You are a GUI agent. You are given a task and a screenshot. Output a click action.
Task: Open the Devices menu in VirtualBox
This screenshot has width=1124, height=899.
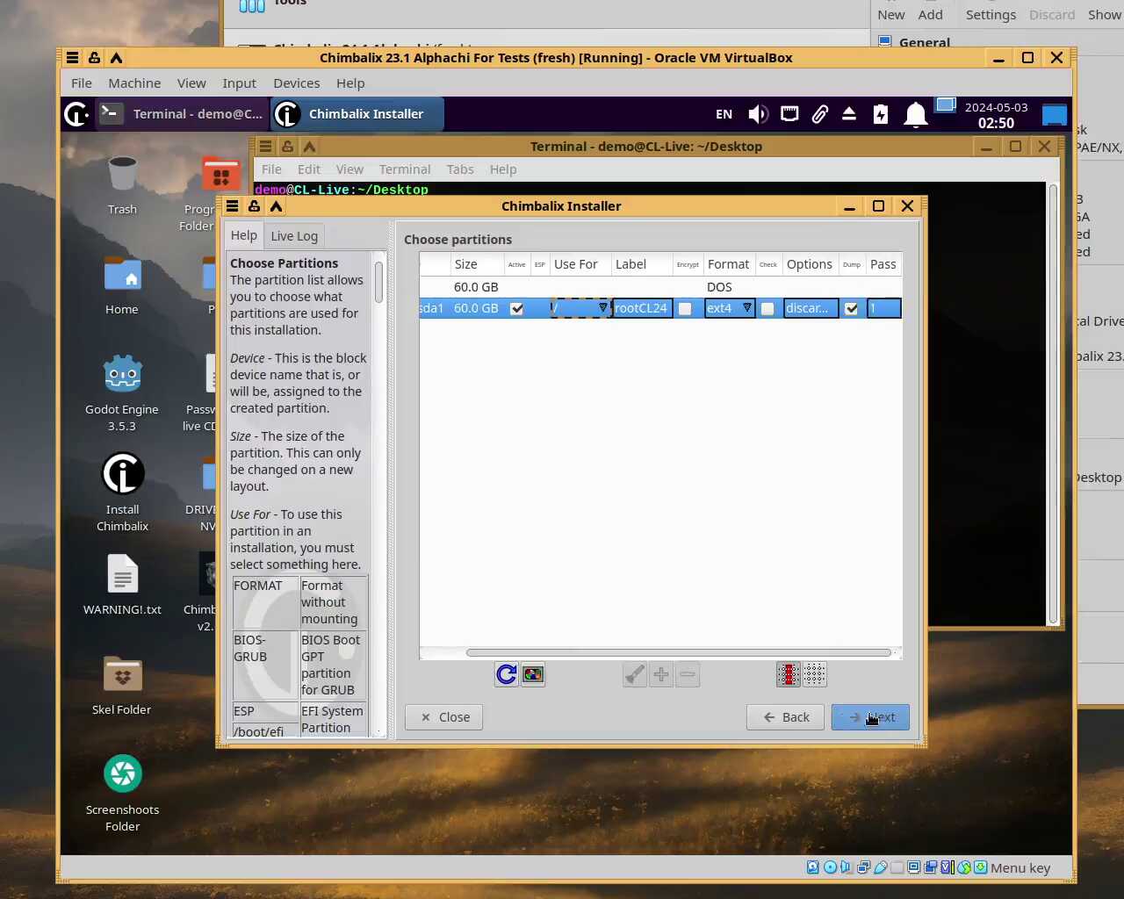point(296,83)
